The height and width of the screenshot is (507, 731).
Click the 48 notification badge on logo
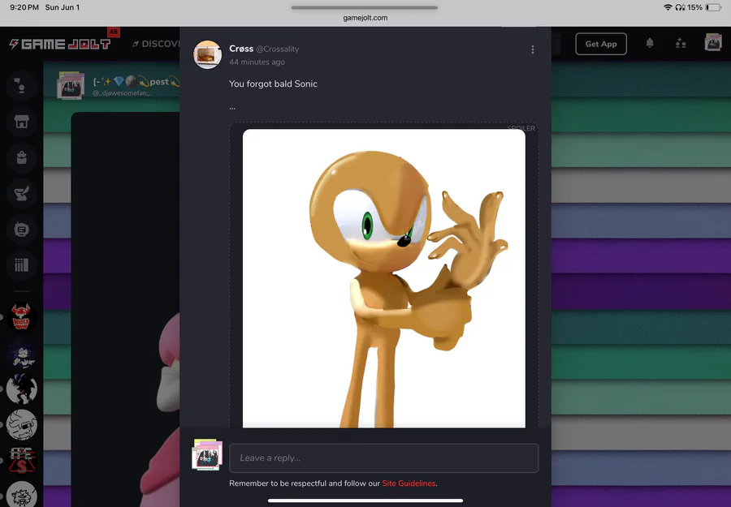coord(114,32)
